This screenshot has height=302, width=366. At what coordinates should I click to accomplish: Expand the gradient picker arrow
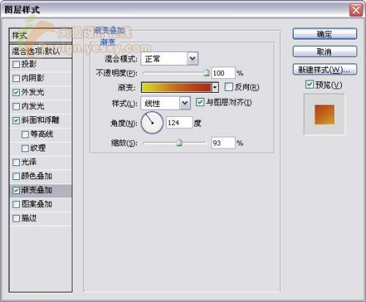coord(215,87)
